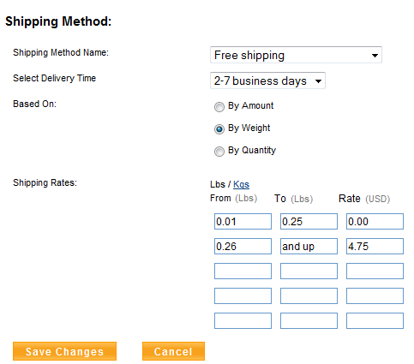The width and height of the screenshot is (414, 364).
Task: Focus the Rate field containing 4.75
Action: point(375,246)
